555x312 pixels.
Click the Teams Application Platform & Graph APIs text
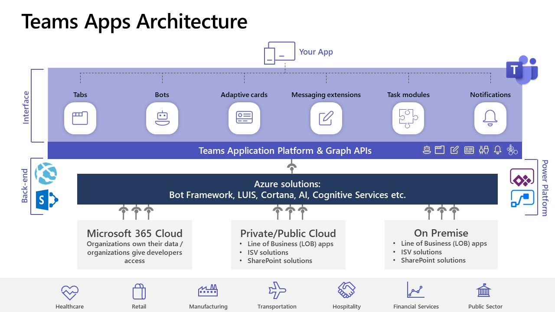click(285, 151)
